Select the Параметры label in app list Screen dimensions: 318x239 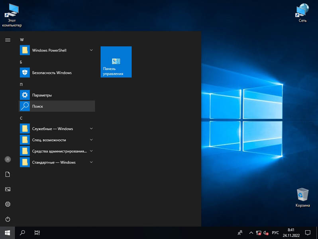tap(42, 95)
